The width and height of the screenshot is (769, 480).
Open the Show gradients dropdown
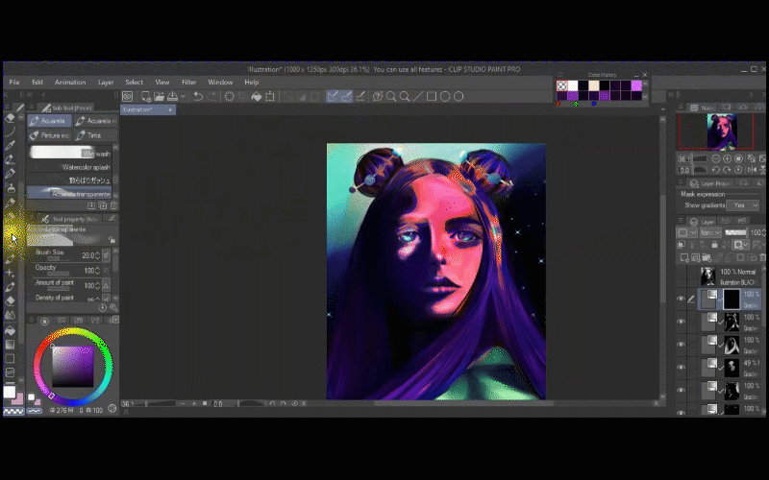pyautogui.click(x=744, y=205)
